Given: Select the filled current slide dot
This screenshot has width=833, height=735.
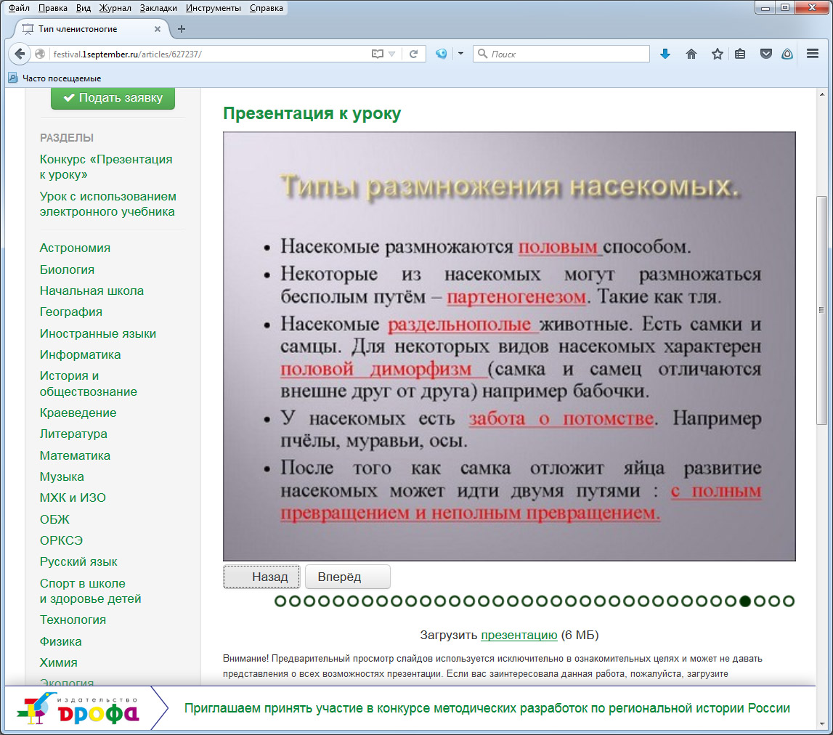Looking at the screenshot, I should tap(745, 601).
